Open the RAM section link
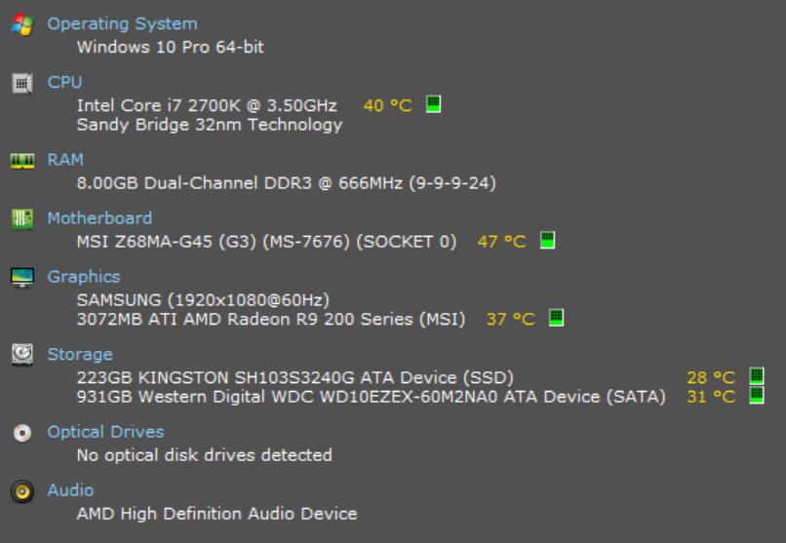786x543 pixels. (65, 160)
